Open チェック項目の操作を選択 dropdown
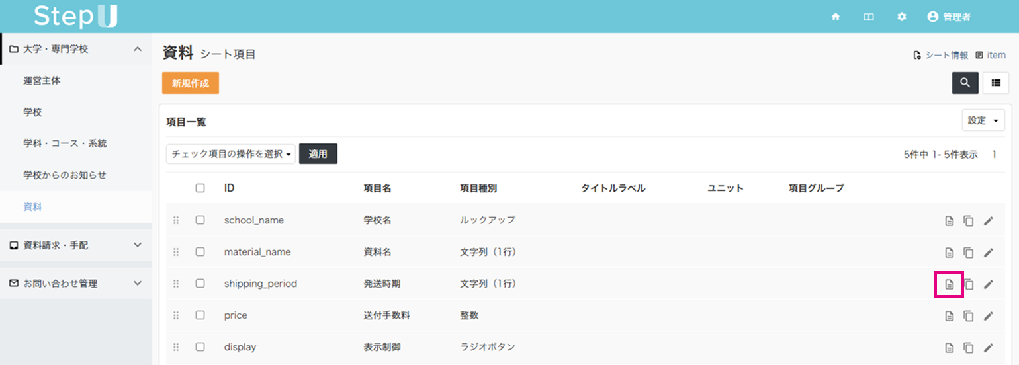 click(x=231, y=154)
